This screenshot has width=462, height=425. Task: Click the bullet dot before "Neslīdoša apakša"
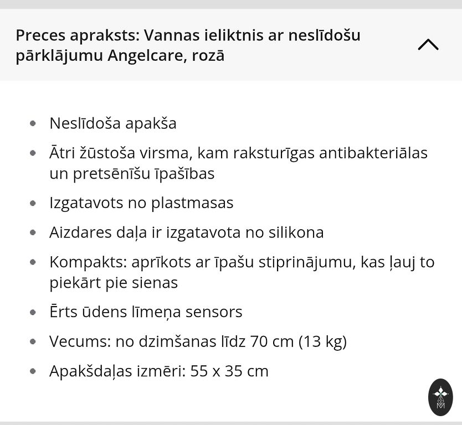point(33,123)
